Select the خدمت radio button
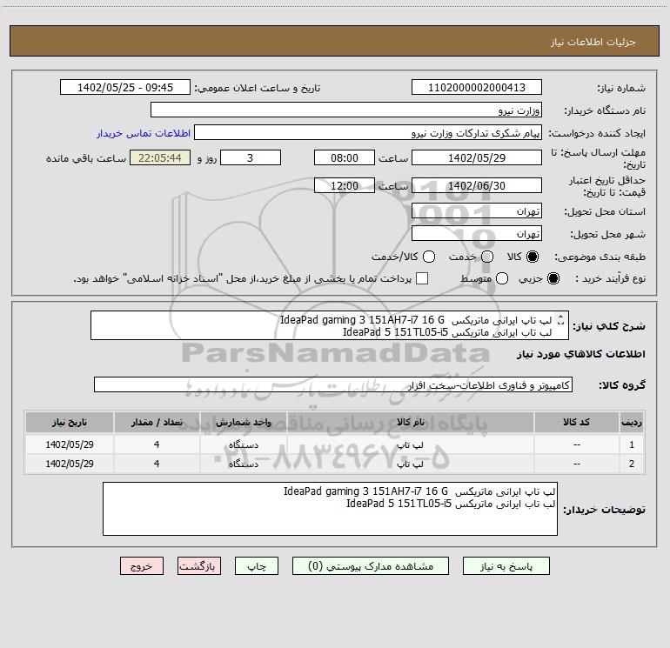This screenshot has width=670, height=648. 487,257
